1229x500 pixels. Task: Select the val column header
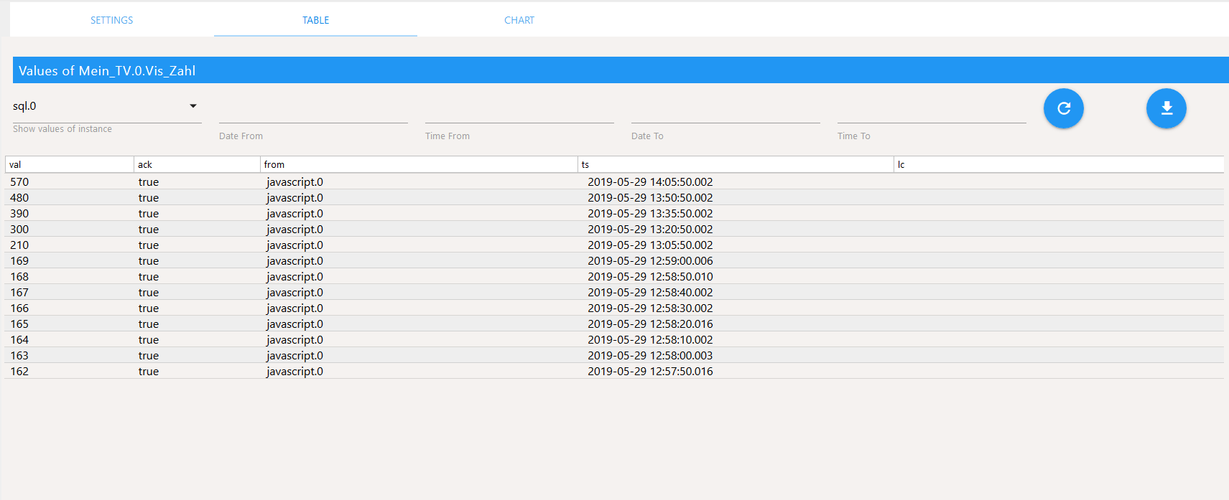pyautogui.click(x=70, y=164)
